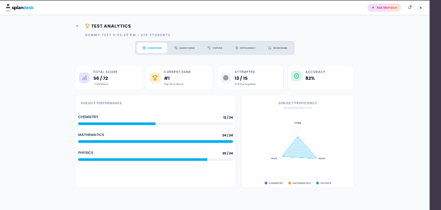Open the Rankings tab

(278, 48)
